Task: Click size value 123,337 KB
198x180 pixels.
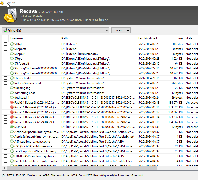Action: (x=175, y=117)
